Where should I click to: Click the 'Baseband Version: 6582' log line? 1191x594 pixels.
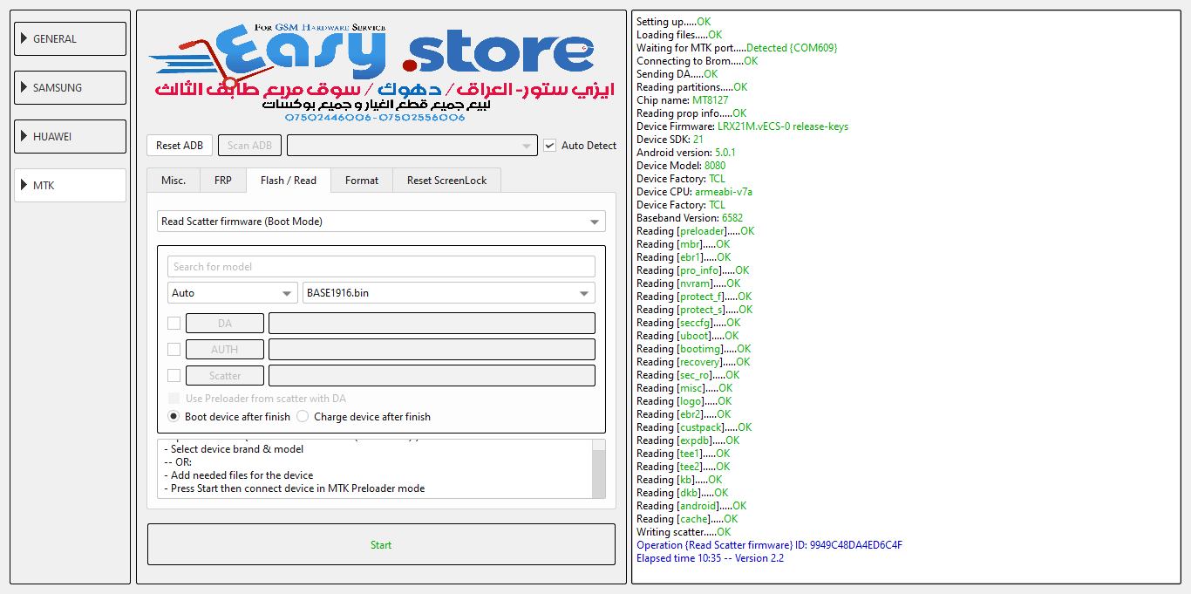point(690,218)
